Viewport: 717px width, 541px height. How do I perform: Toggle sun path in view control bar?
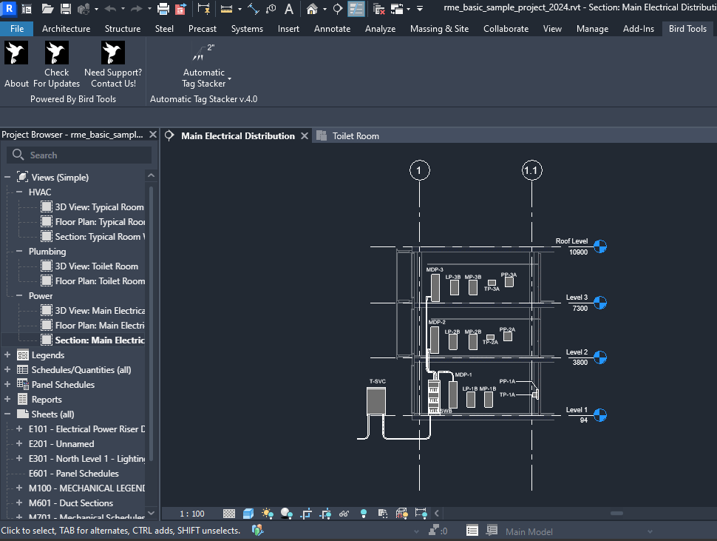(x=267, y=514)
